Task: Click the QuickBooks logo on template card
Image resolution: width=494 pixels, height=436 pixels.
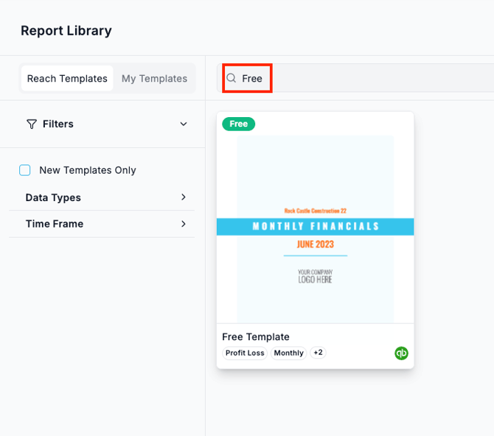Action: [x=401, y=353]
